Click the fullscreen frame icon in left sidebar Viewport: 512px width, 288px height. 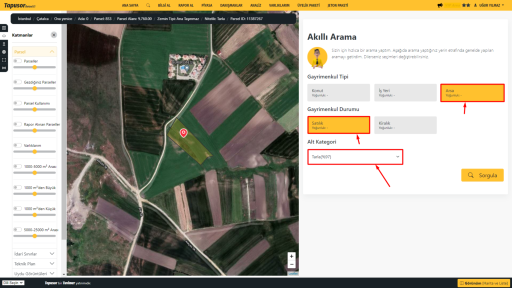pyautogui.click(x=4, y=59)
